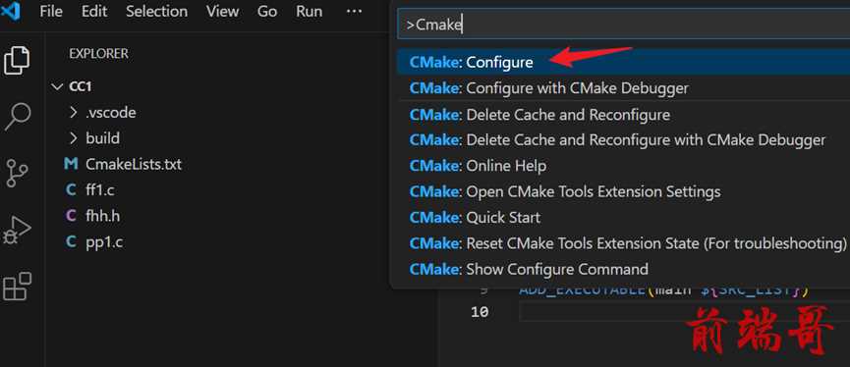The height and width of the screenshot is (367, 850).
Task: Click the C file icon beside pp1.c
Action: [x=71, y=242]
